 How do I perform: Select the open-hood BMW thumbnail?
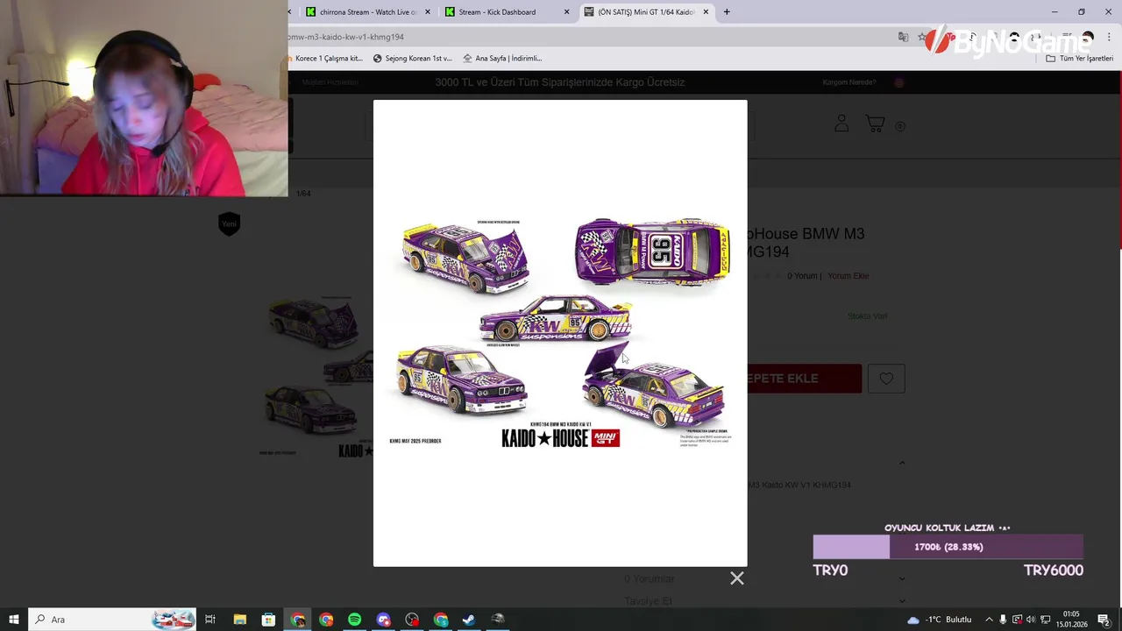[314, 321]
